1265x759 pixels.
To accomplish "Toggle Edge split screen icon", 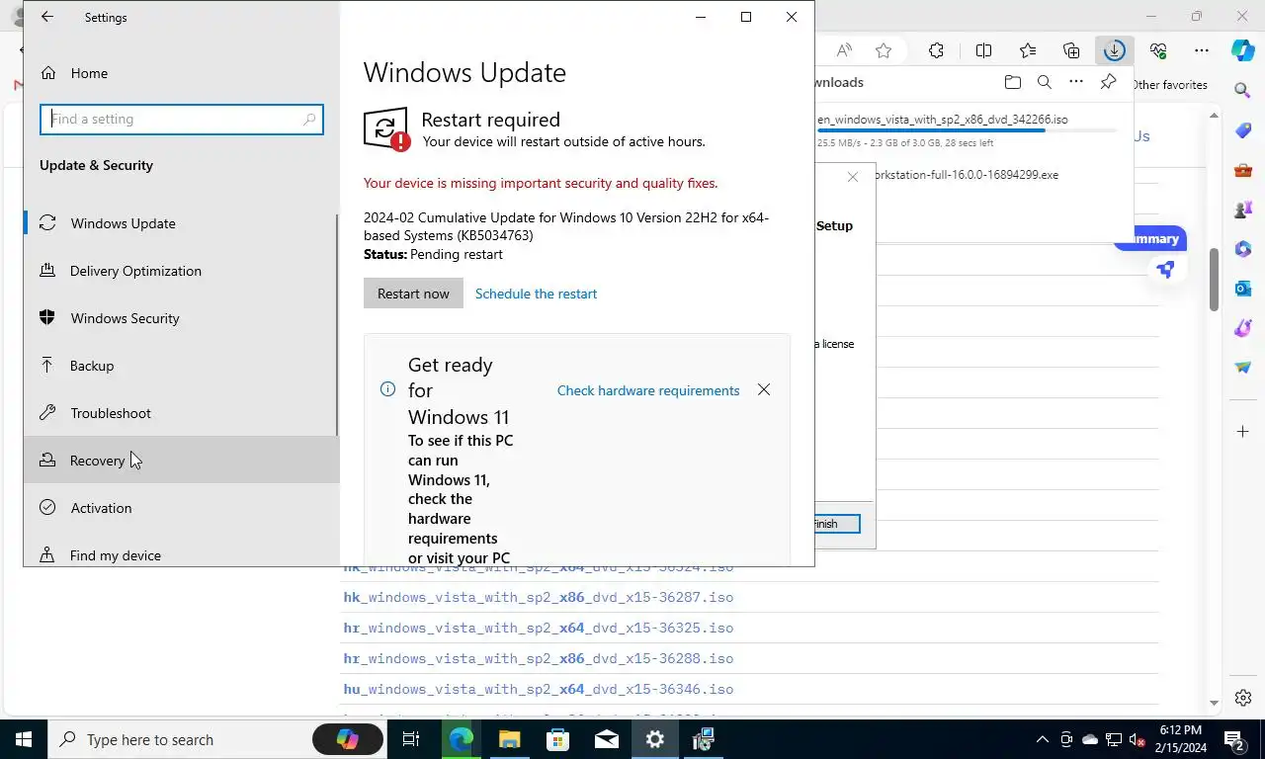I will 983,50.
